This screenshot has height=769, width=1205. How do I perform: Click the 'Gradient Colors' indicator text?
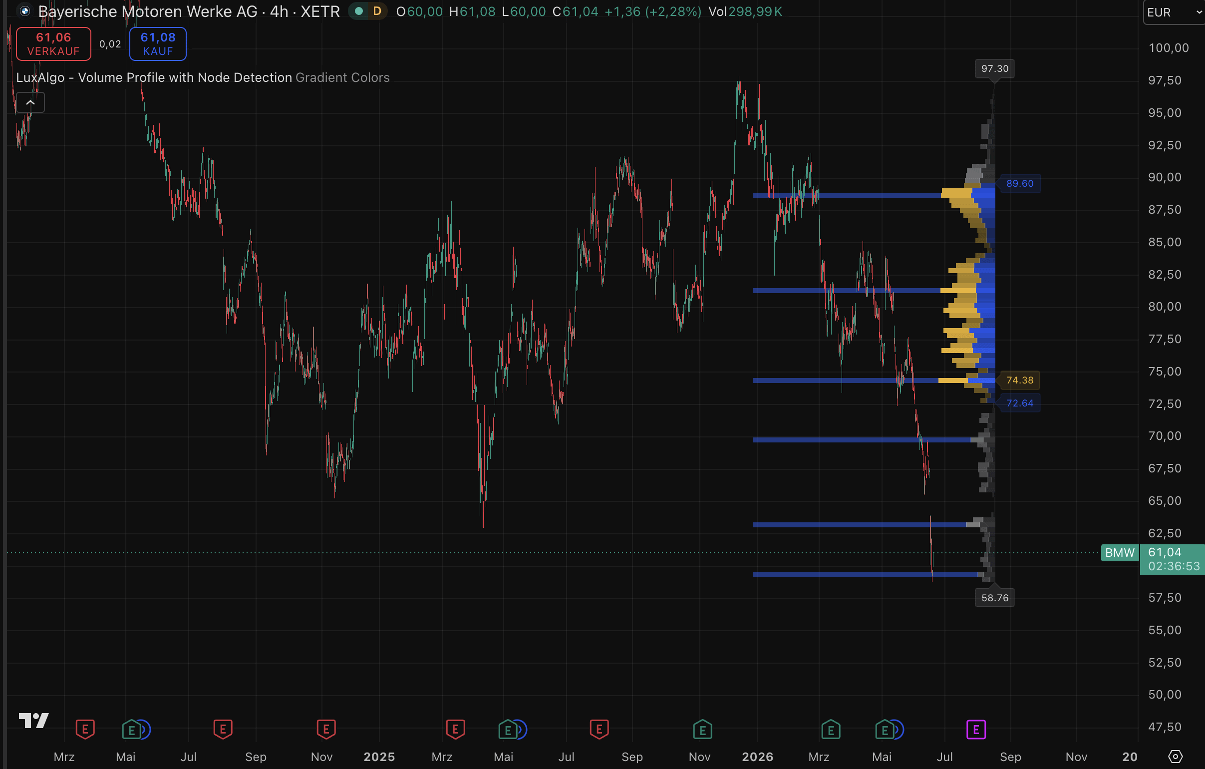coord(342,77)
